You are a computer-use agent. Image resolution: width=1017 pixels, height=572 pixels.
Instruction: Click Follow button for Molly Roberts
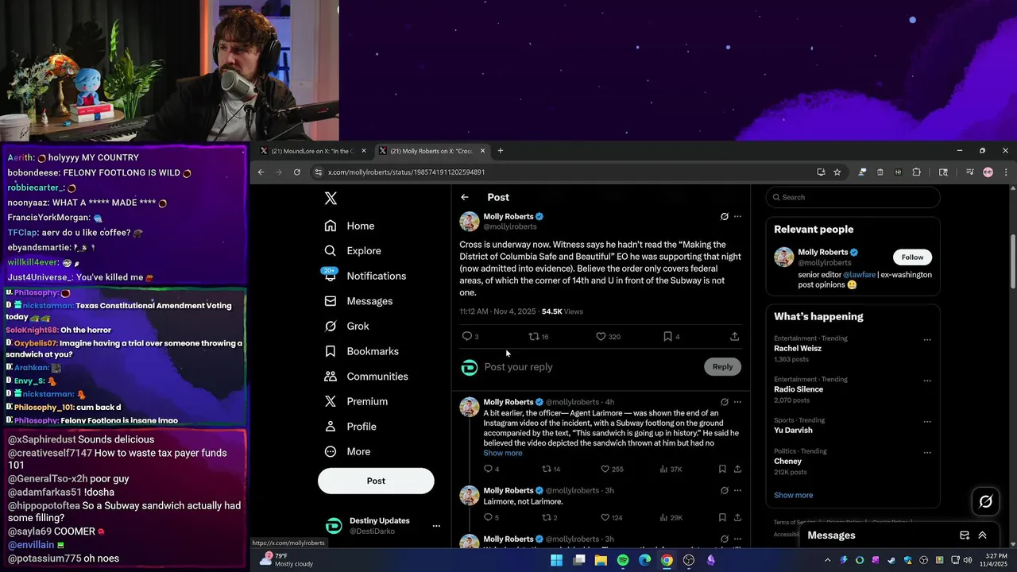912,257
